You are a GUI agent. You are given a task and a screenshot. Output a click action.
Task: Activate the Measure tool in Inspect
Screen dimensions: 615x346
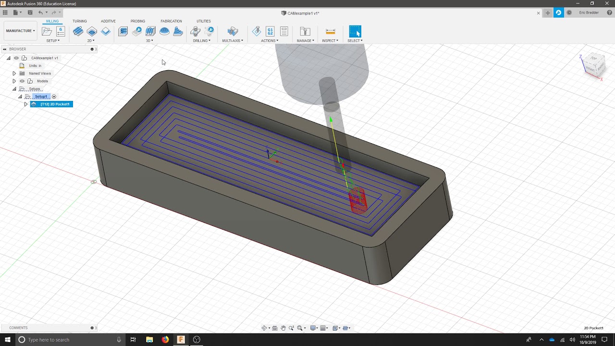[331, 32]
